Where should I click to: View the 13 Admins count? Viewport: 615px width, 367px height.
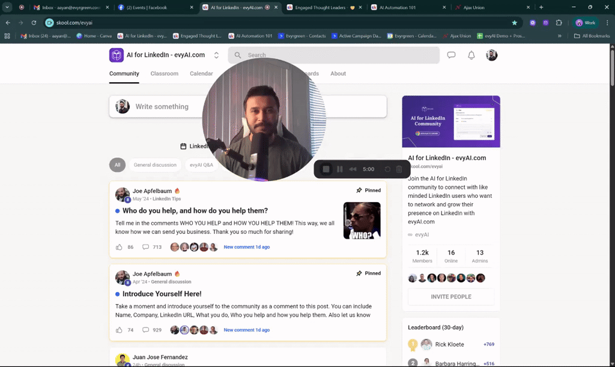tap(480, 256)
